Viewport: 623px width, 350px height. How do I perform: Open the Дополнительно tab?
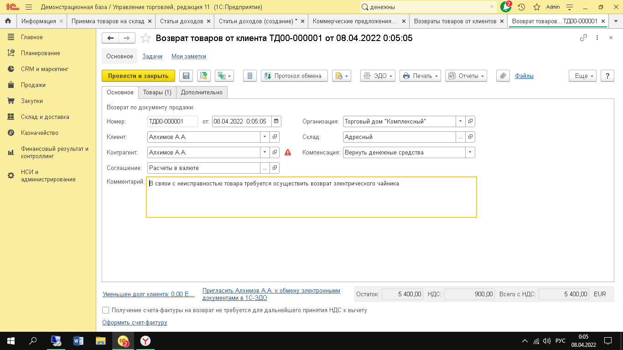point(202,93)
